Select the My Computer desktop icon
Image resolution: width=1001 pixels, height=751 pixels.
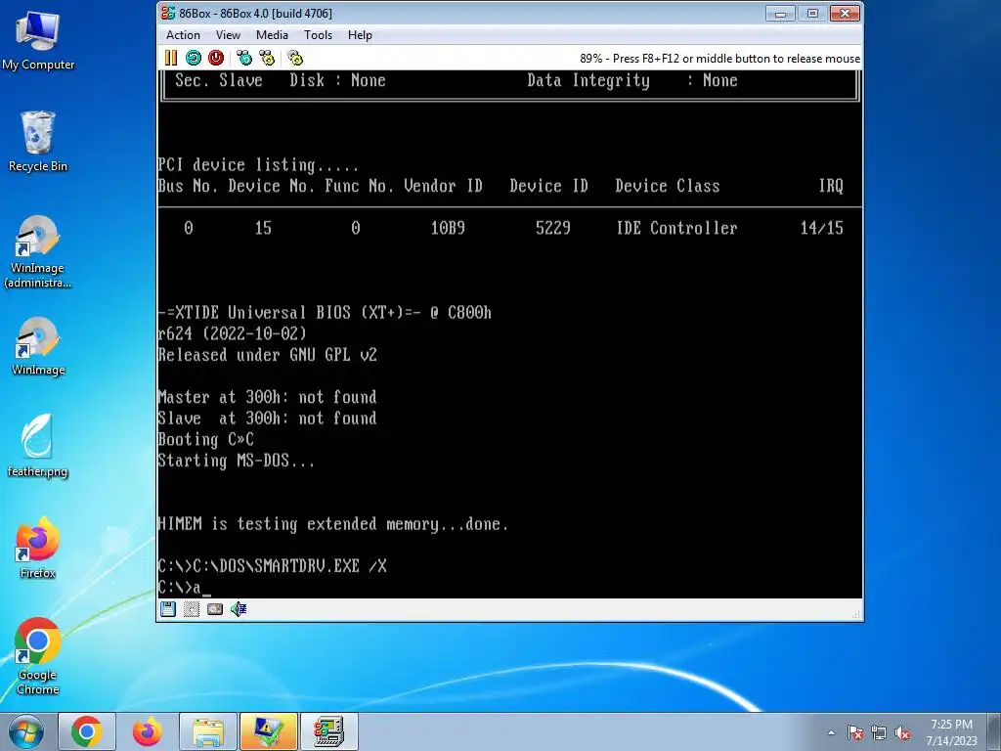[x=38, y=40]
